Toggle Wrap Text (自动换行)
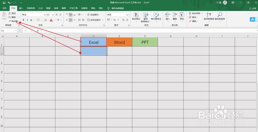 (93, 15)
